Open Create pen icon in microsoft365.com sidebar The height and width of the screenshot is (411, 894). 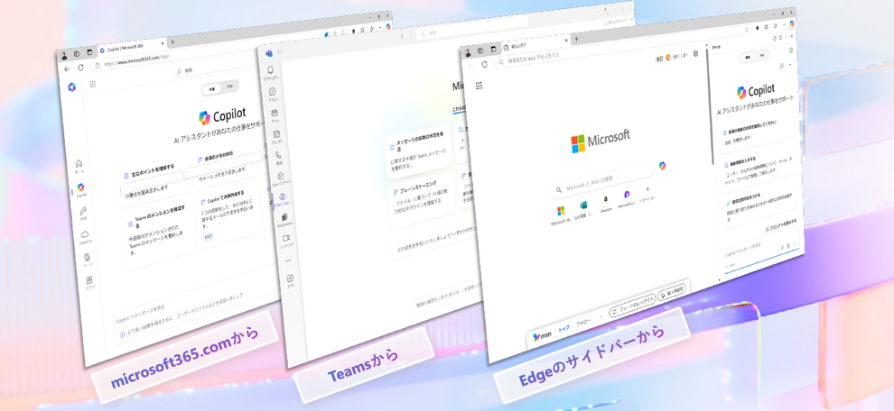click(x=83, y=211)
